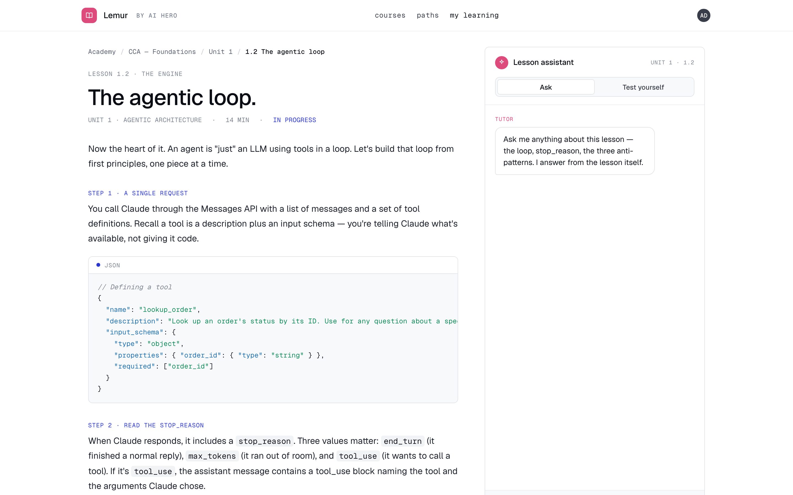Open the CCA — Foundations breadcrumb

point(162,52)
